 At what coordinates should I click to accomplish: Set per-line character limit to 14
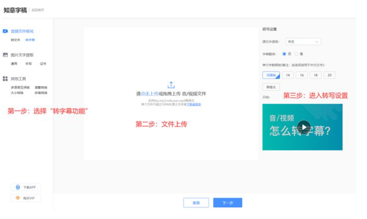point(288,75)
